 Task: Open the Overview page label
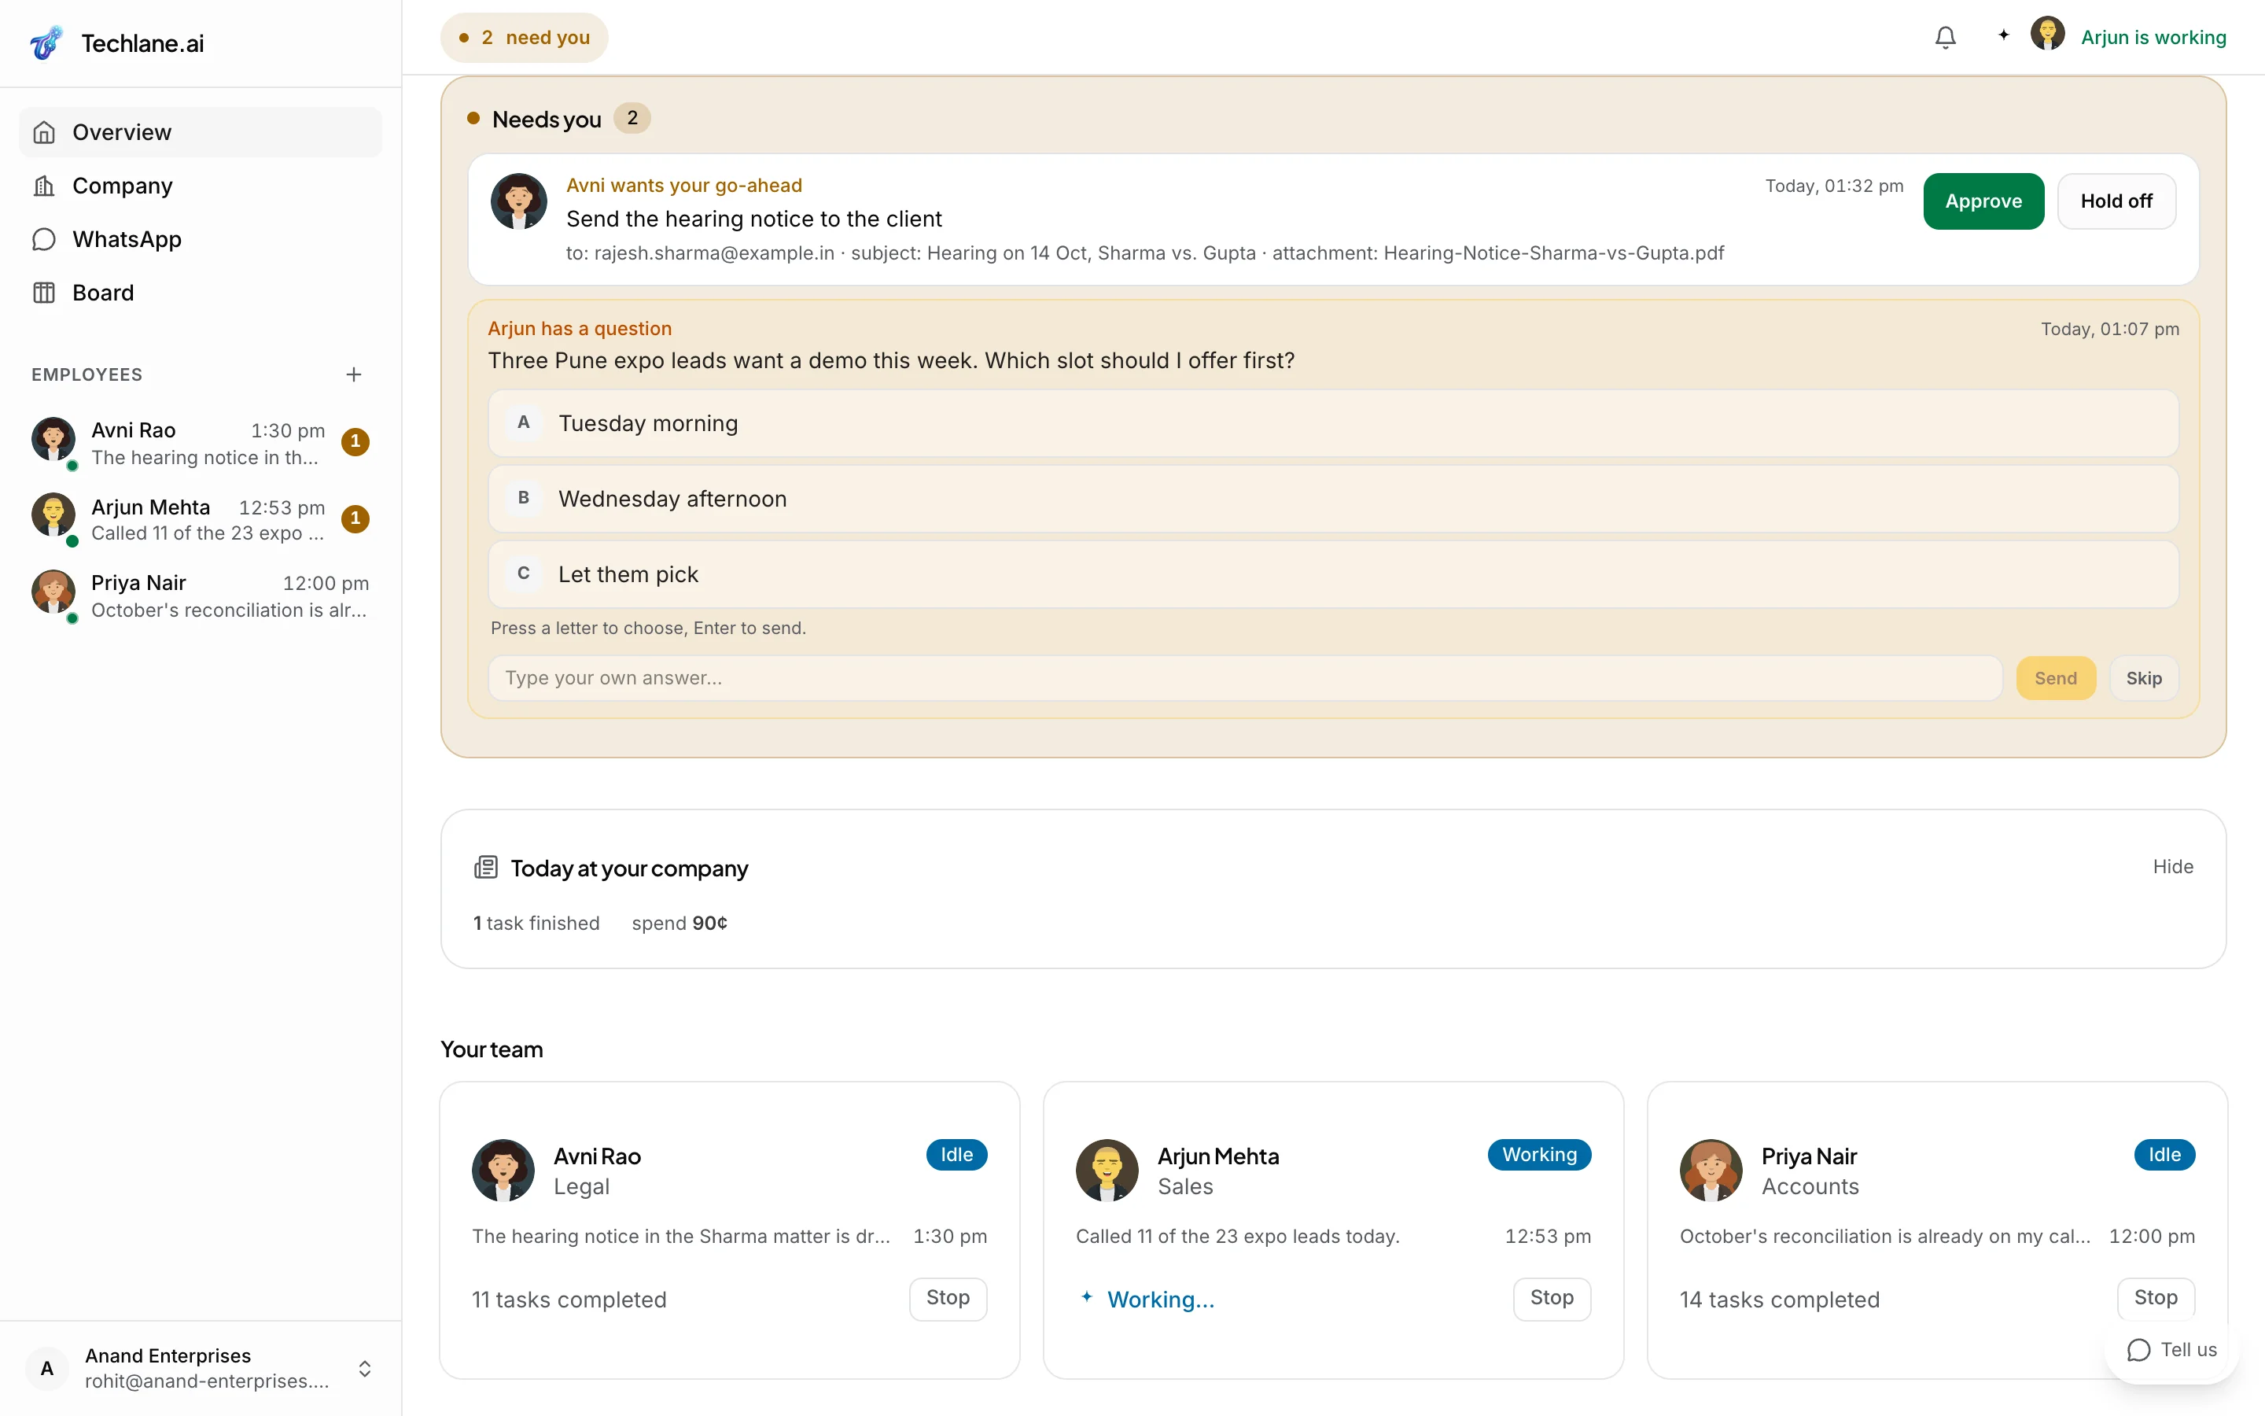[122, 132]
